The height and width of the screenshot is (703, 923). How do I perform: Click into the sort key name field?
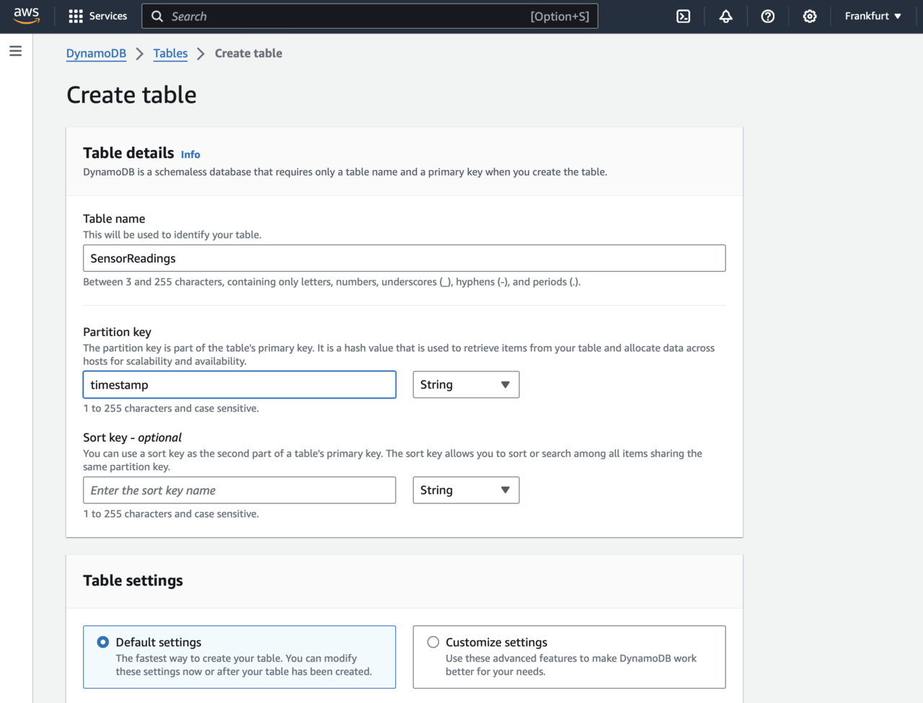[239, 490]
